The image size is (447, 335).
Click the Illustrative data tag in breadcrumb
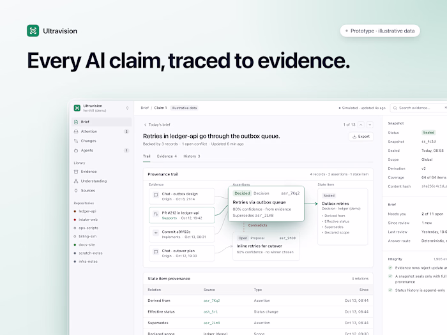tap(184, 108)
